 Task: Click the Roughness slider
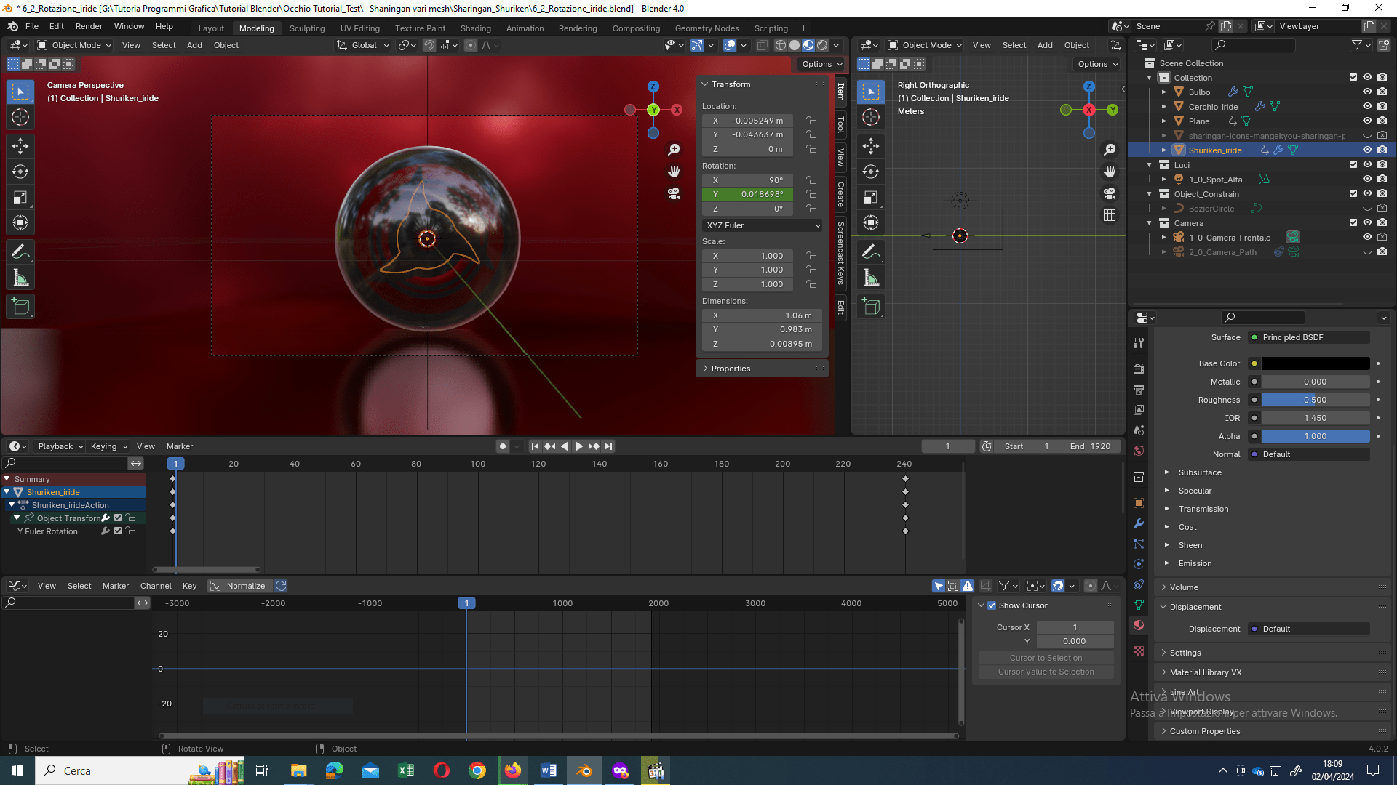pyautogui.click(x=1315, y=400)
